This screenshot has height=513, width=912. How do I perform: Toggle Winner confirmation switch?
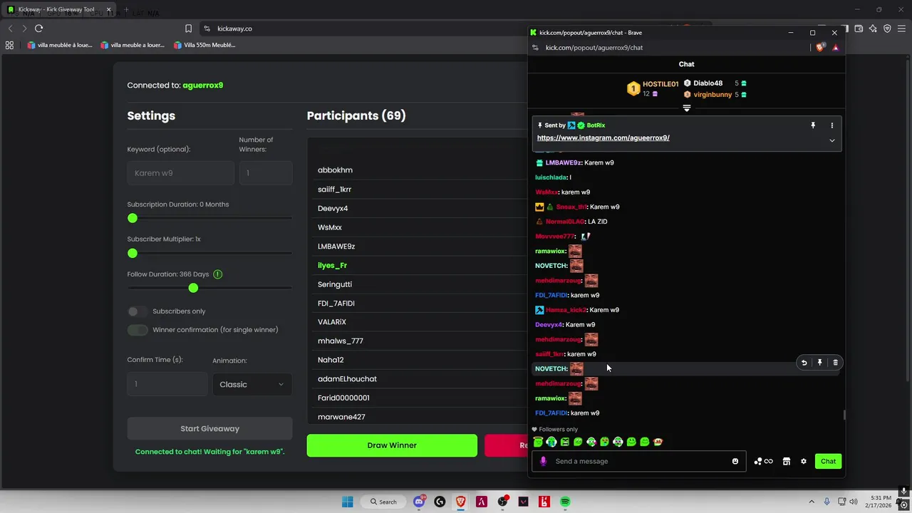(x=138, y=330)
